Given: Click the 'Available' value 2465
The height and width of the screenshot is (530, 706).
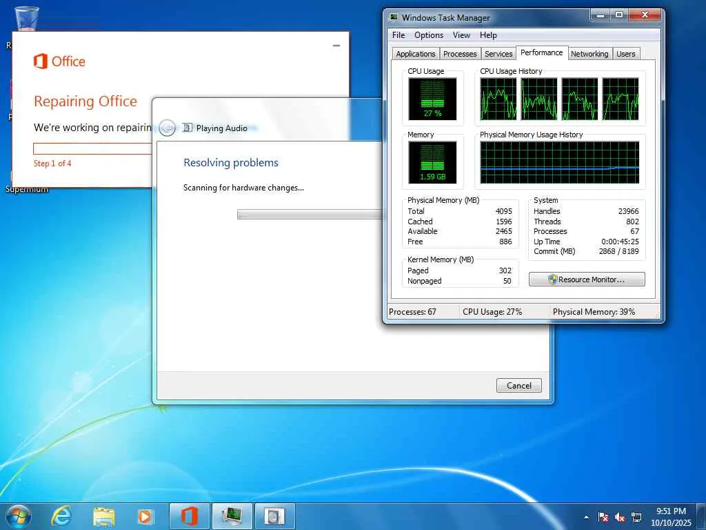Looking at the screenshot, I should tap(504, 231).
